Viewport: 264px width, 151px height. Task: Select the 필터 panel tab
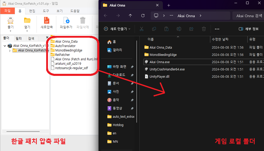click(18, 38)
